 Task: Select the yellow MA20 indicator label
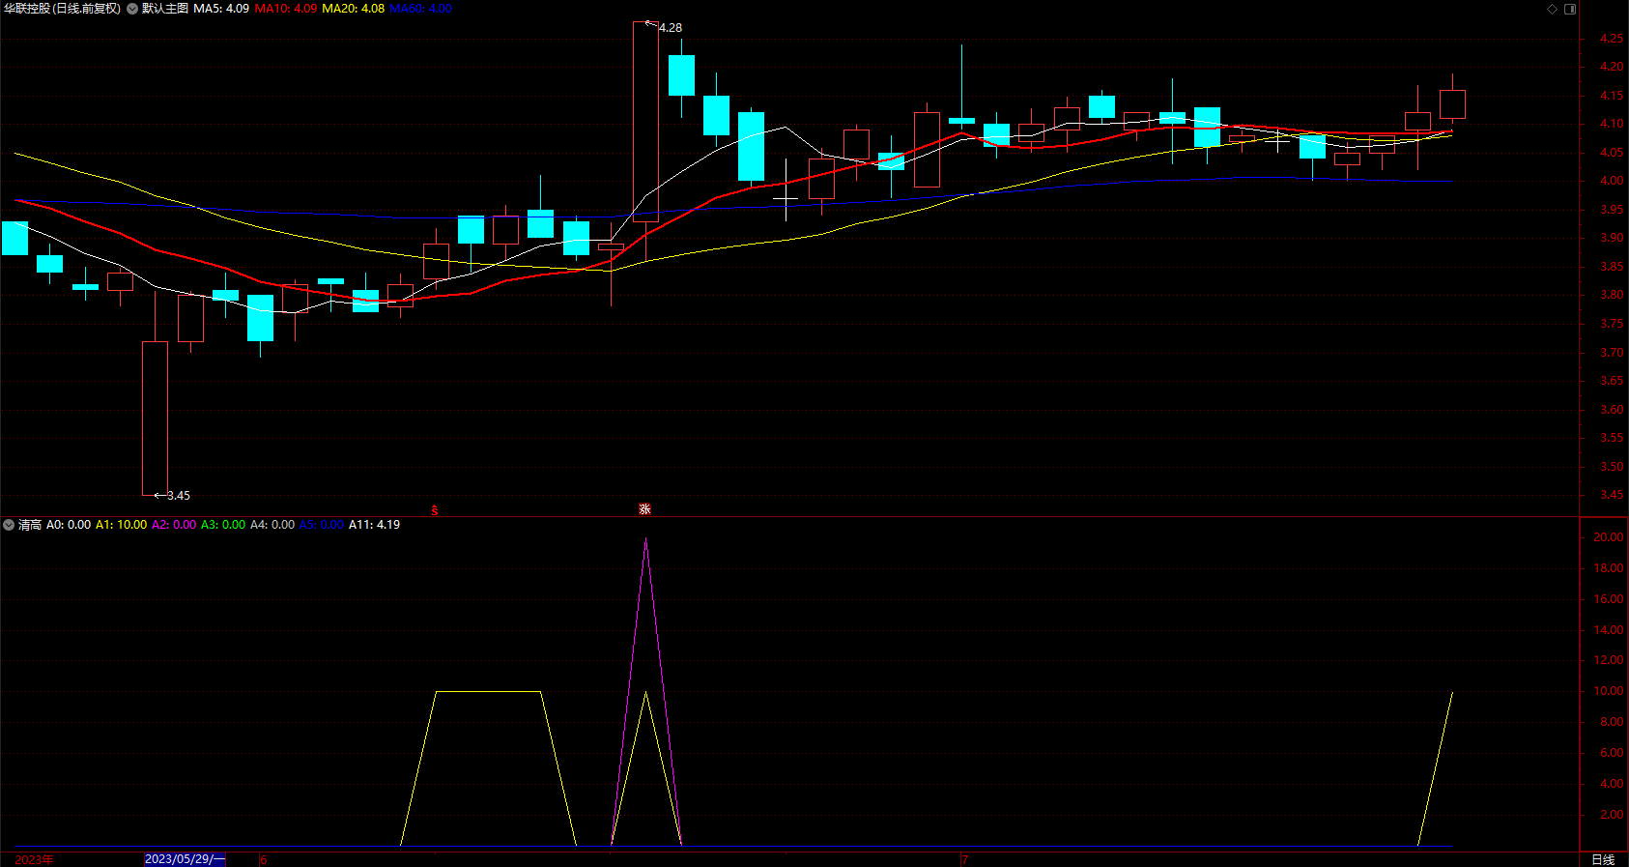[x=354, y=9]
